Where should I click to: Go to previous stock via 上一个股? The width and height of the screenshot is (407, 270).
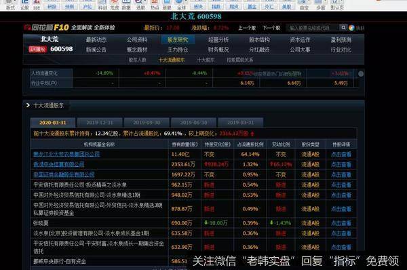pyautogui.click(x=247, y=28)
